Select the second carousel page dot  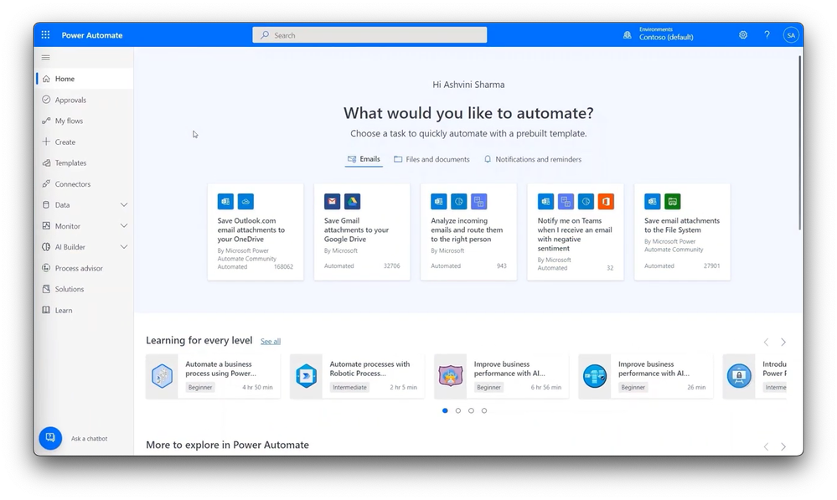pyautogui.click(x=458, y=410)
